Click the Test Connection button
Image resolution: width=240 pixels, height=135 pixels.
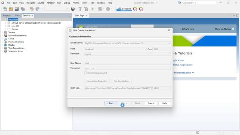(121, 81)
